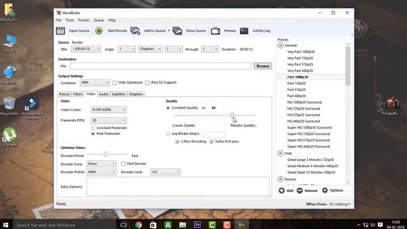Launch Chrome from the taskbar
The image size is (407, 229).
click(139, 225)
